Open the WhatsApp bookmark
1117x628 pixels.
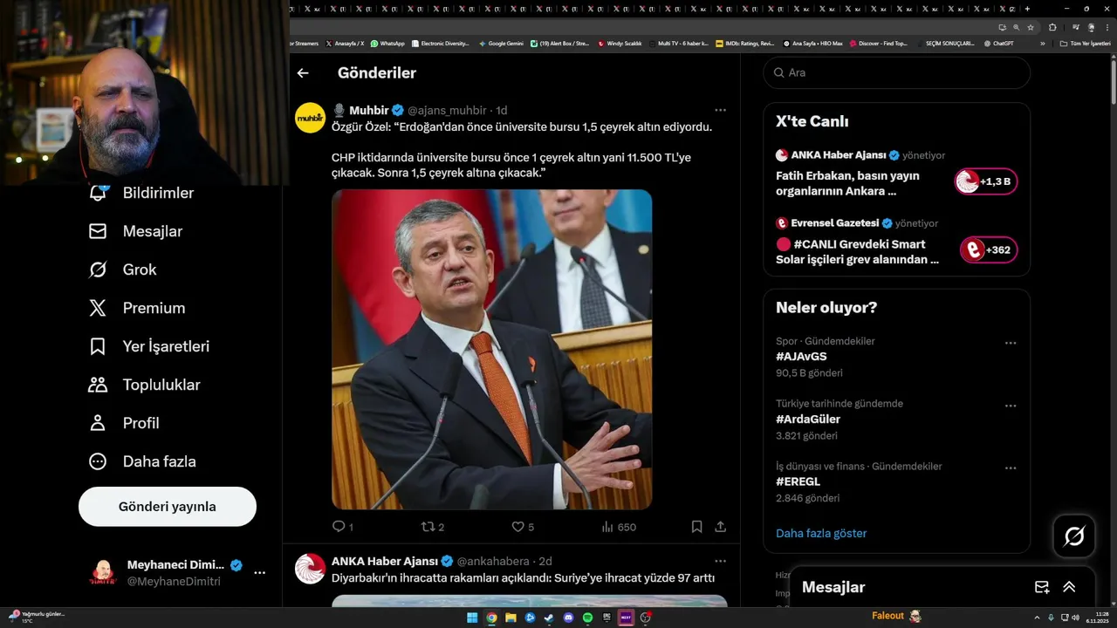click(x=387, y=43)
